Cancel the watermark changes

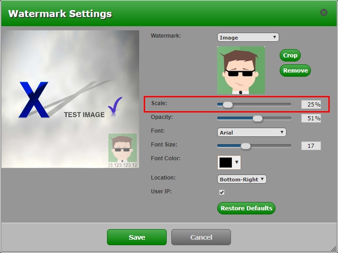[x=201, y=237]
